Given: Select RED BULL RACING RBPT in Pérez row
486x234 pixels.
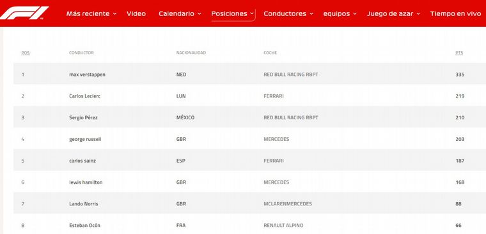Looking at the screenshot, I should point(291,118).
